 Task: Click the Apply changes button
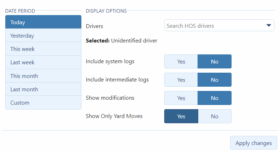253,143
